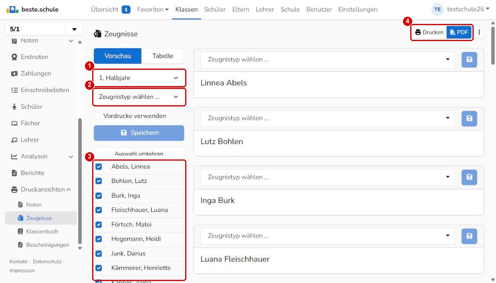Click Auswahl umkehren button
Image resolution: width=496 pixels, height=283 pixels.
[x=139, y=153]
